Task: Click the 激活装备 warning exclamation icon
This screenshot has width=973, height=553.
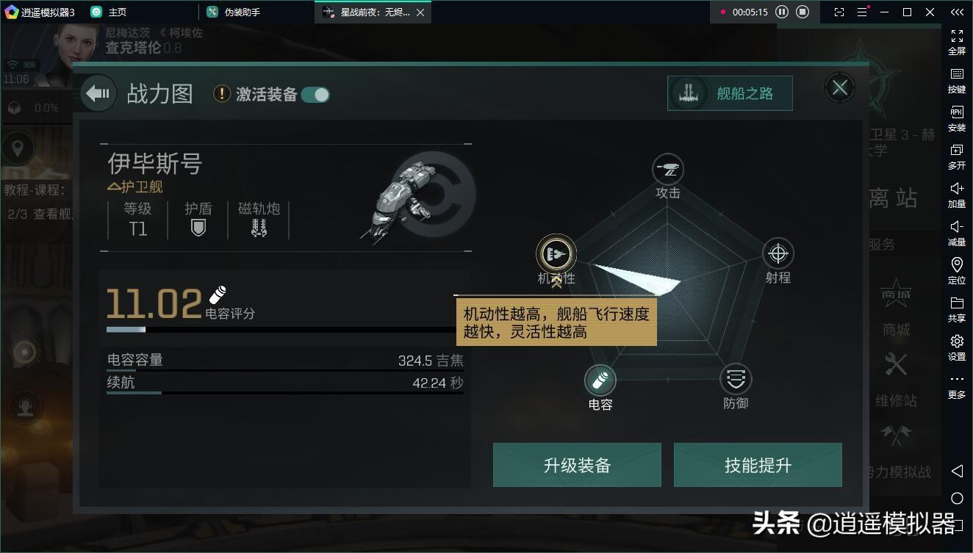Action: (222, 94)
